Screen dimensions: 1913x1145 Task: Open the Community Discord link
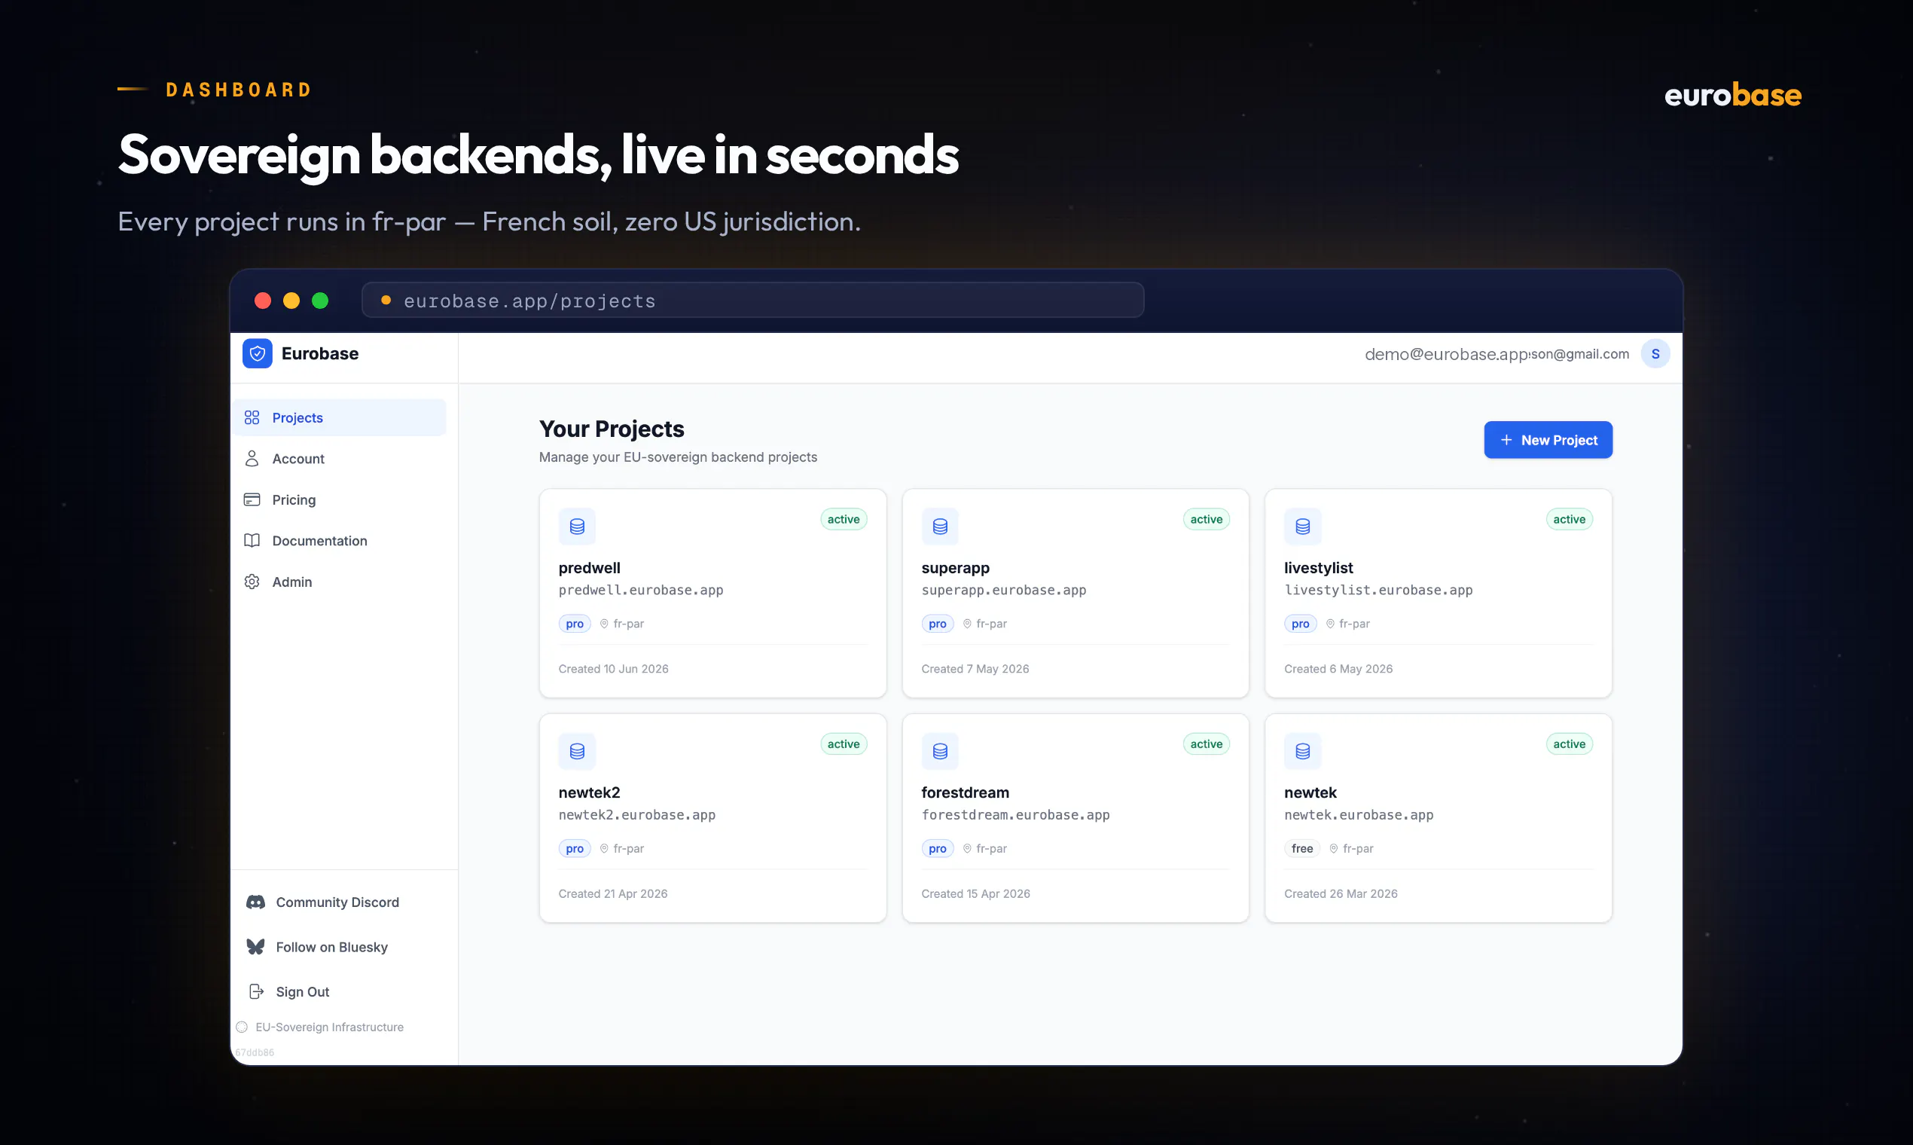pyautogui.click(x=340, y=902)
